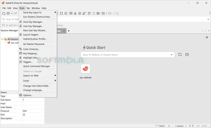Click the Triggers arrow-in-box toolbar icon
Image resolution: width=211 pixels, height=128 pixels.
click(80, 13)
